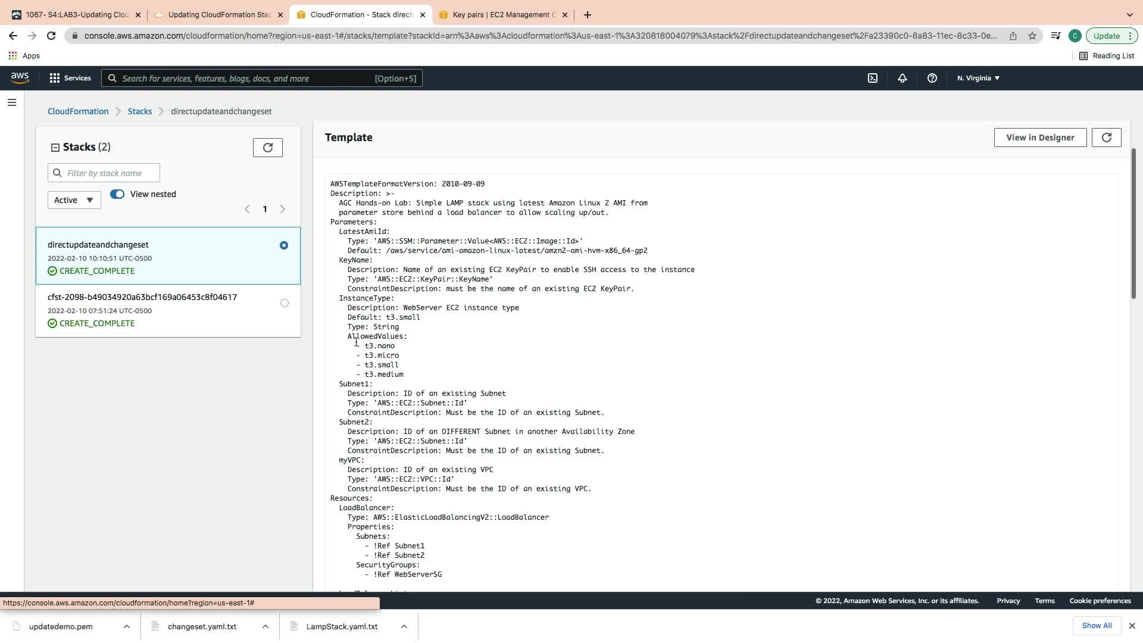Toggle the View nested switch
The image size is (1143, 643).
pos(117,194)
